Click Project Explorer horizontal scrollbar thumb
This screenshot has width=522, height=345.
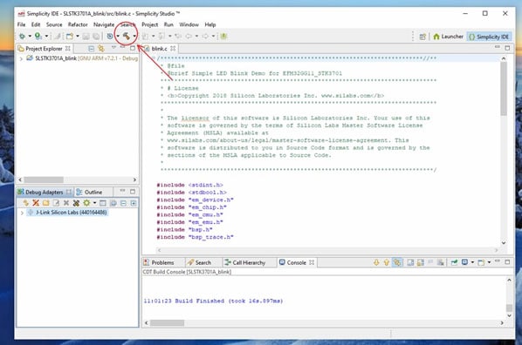tap(44, 179)
